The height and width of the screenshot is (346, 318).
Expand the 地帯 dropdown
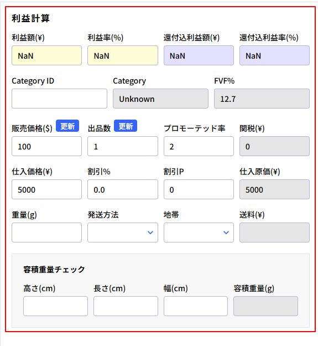click(199, 233)
